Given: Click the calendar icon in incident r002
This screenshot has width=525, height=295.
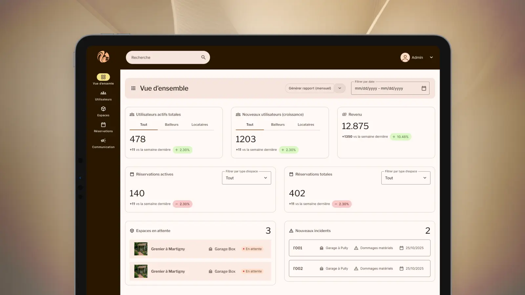Looking at the screenshot, I should point(401,268).
